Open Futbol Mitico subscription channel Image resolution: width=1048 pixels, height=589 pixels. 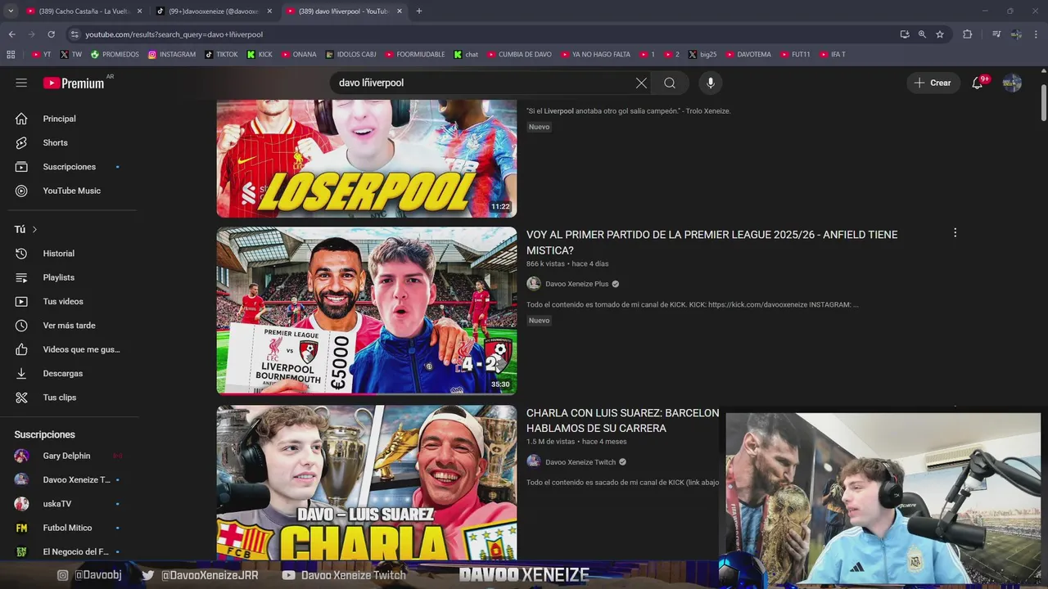click(x=69, y=528)
